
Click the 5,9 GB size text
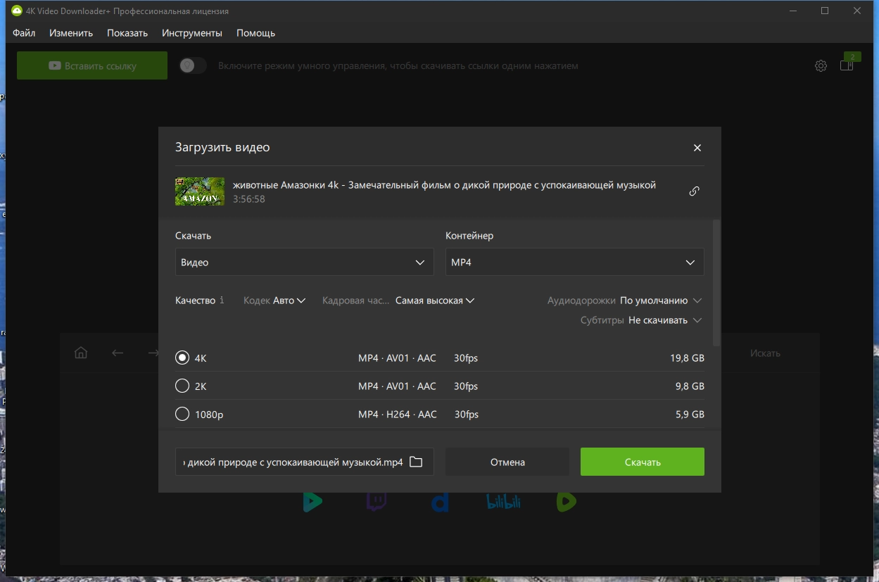click(690, 415)
